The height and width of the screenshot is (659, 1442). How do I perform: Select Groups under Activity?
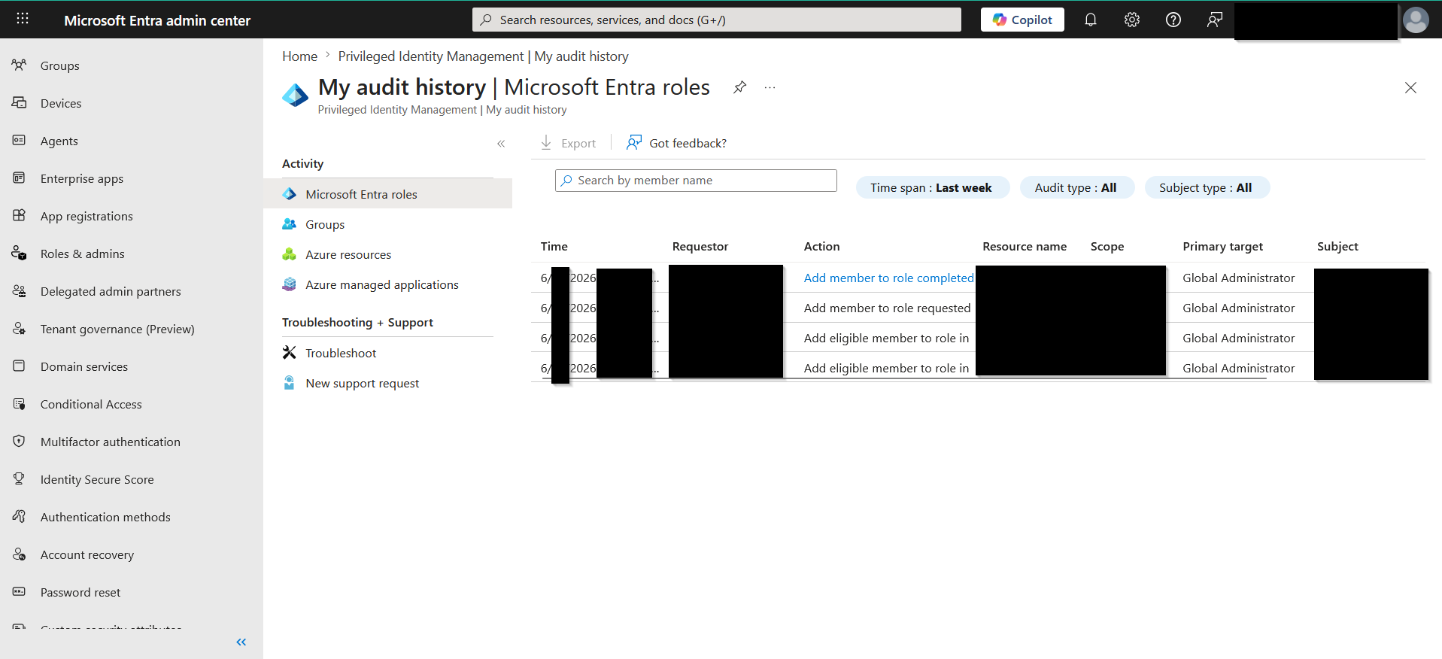(x=387, y=224)
